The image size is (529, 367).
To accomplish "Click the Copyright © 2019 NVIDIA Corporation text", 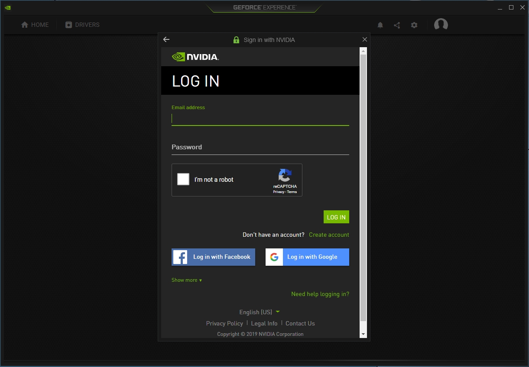I will pos(260,334).
